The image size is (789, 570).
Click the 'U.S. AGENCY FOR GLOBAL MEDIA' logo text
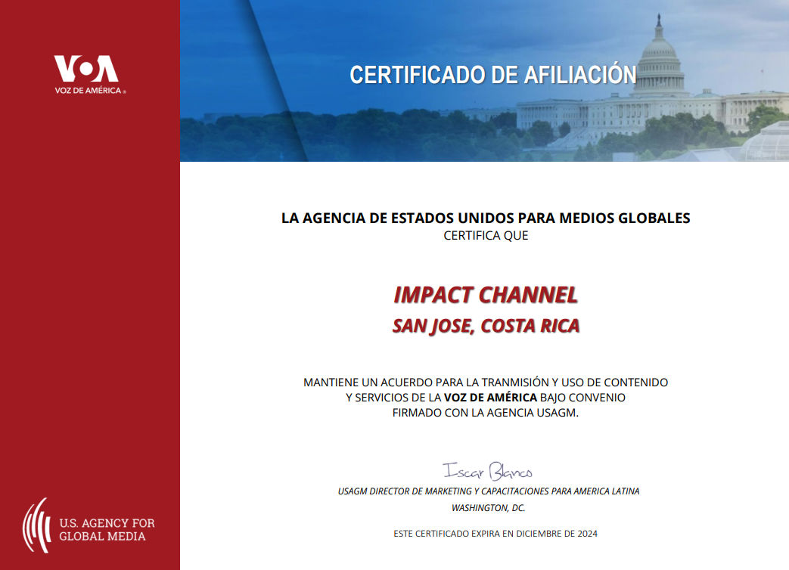(106, 529)
